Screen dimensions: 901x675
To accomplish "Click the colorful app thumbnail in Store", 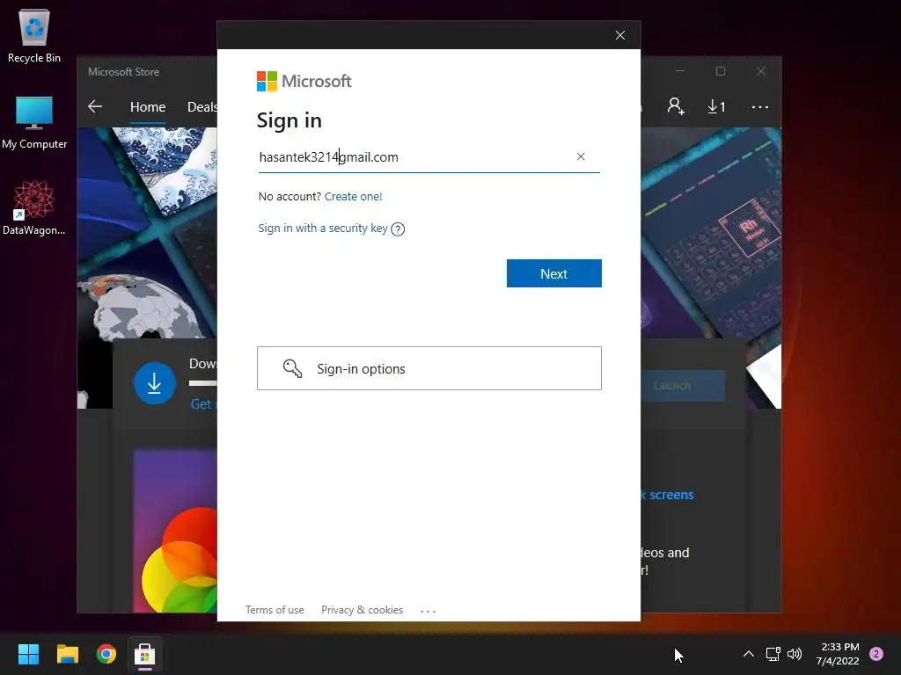I will pyautogui.click(x=175, y=531).
